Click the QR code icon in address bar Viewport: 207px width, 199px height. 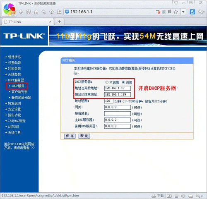(164, 12)
